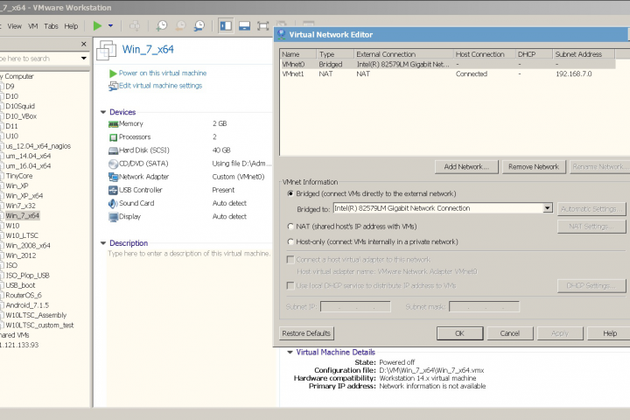Image resolution: width=630 pixels, height=420 pixels.
Task: Close the library panel with X icon
Action: click(x=84, y=44)
